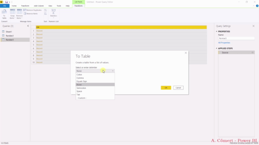Open the Keep Items tool

tap(13, 14)
